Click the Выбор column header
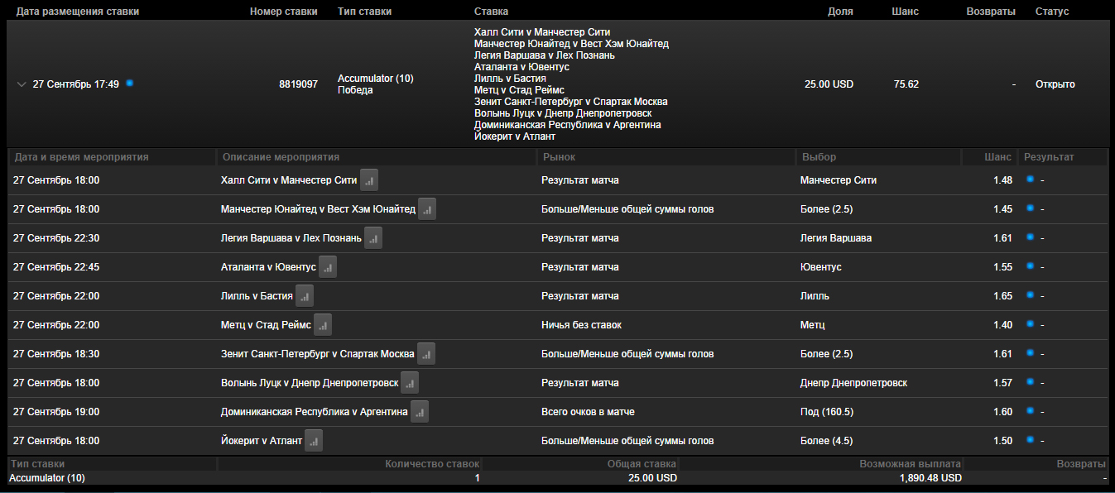The image size is (1115, 493). tap(819, 157)
